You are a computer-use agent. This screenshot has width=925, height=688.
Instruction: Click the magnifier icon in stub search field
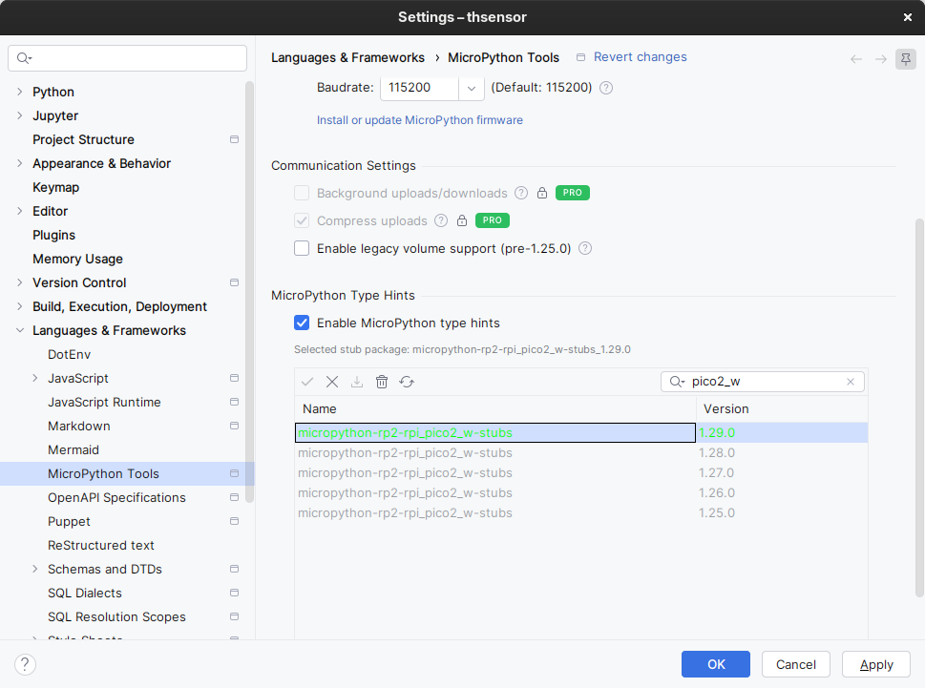click(677, 382)
